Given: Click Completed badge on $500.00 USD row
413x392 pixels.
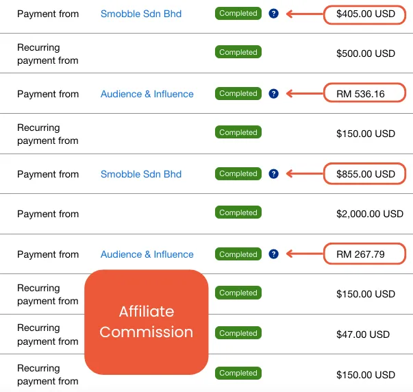Looking at the screenshot, I should (x=238, y=53).
